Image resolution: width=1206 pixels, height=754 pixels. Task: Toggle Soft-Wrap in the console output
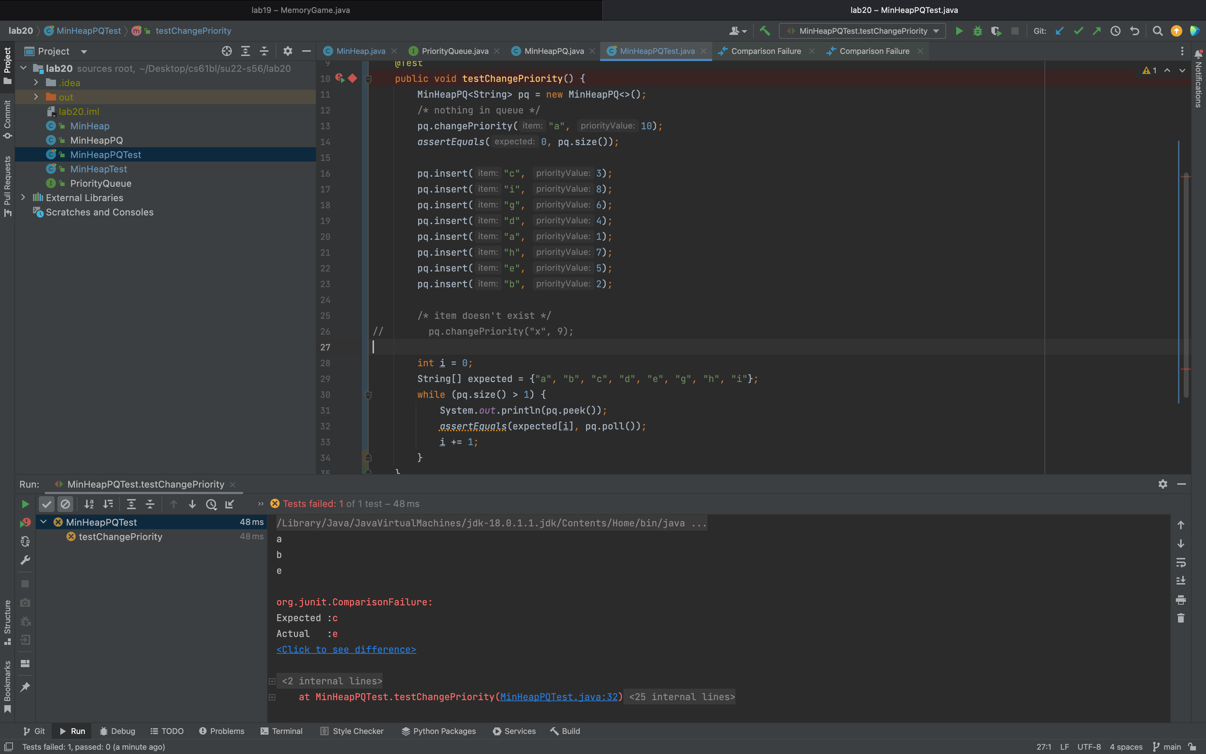[x=1181, y=563]
